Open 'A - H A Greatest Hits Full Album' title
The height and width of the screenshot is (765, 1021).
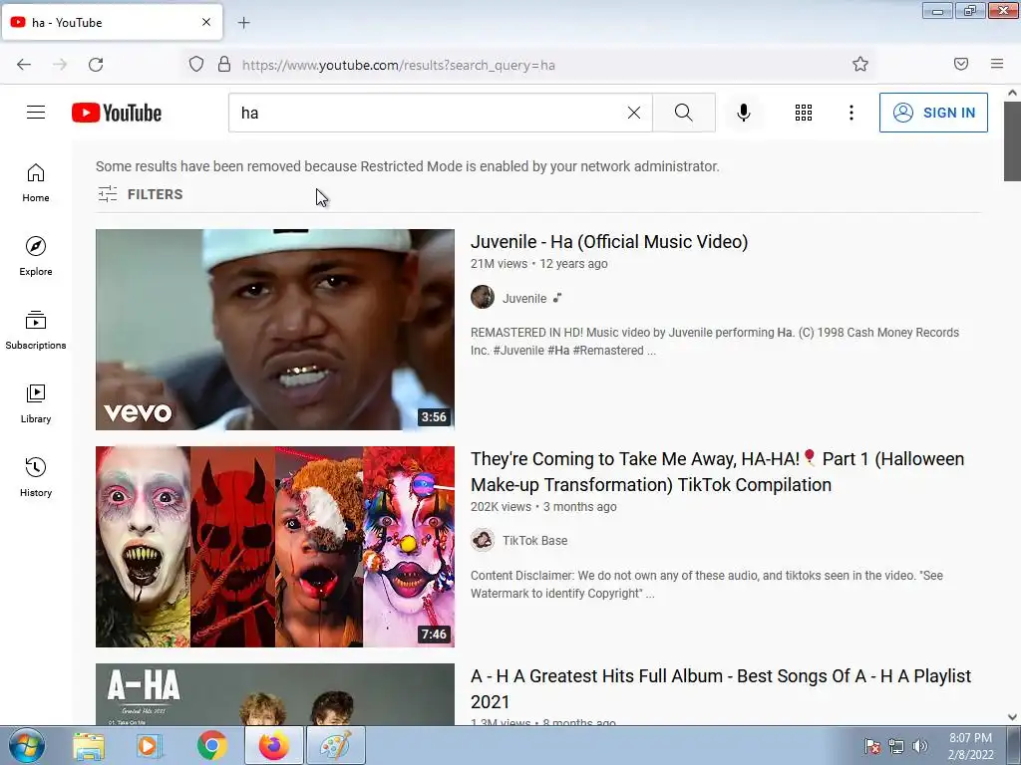(x=721, y=689)
